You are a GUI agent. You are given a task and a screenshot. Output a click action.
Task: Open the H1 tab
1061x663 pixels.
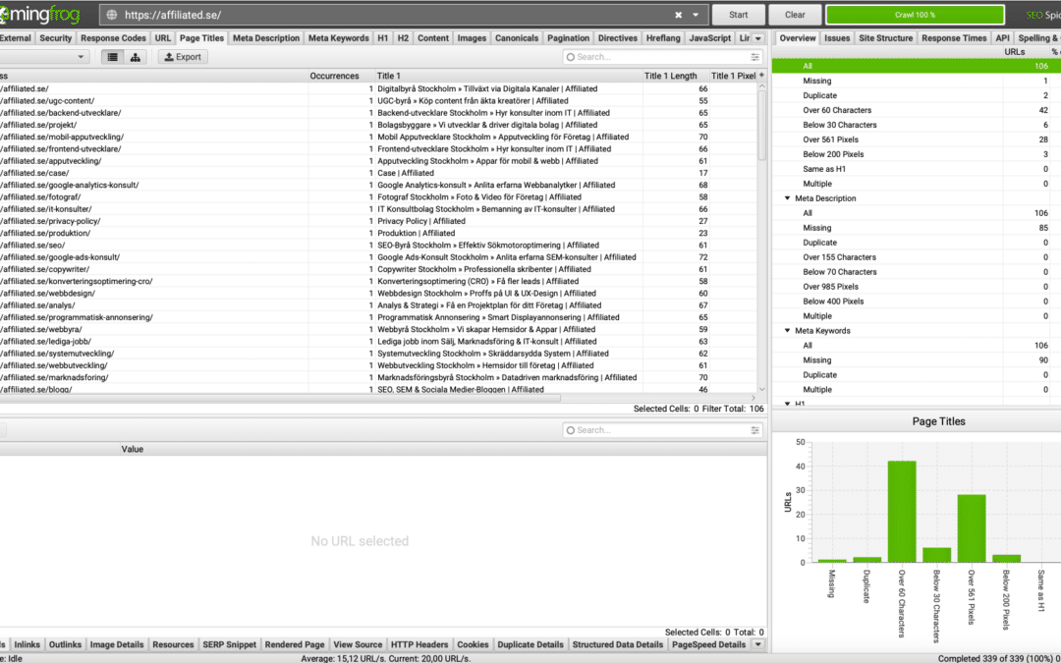[383, 38]
